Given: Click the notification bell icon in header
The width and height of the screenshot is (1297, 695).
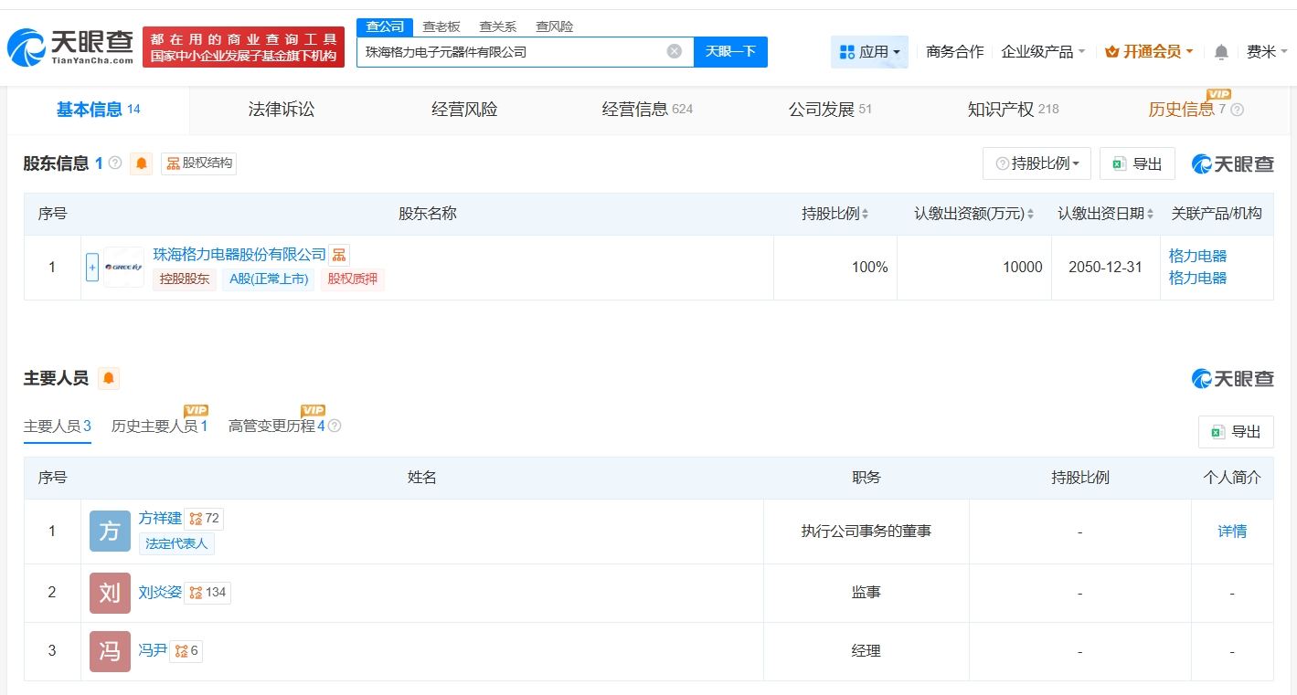Looking at the screenshot, I should (x=1221, y=52).
